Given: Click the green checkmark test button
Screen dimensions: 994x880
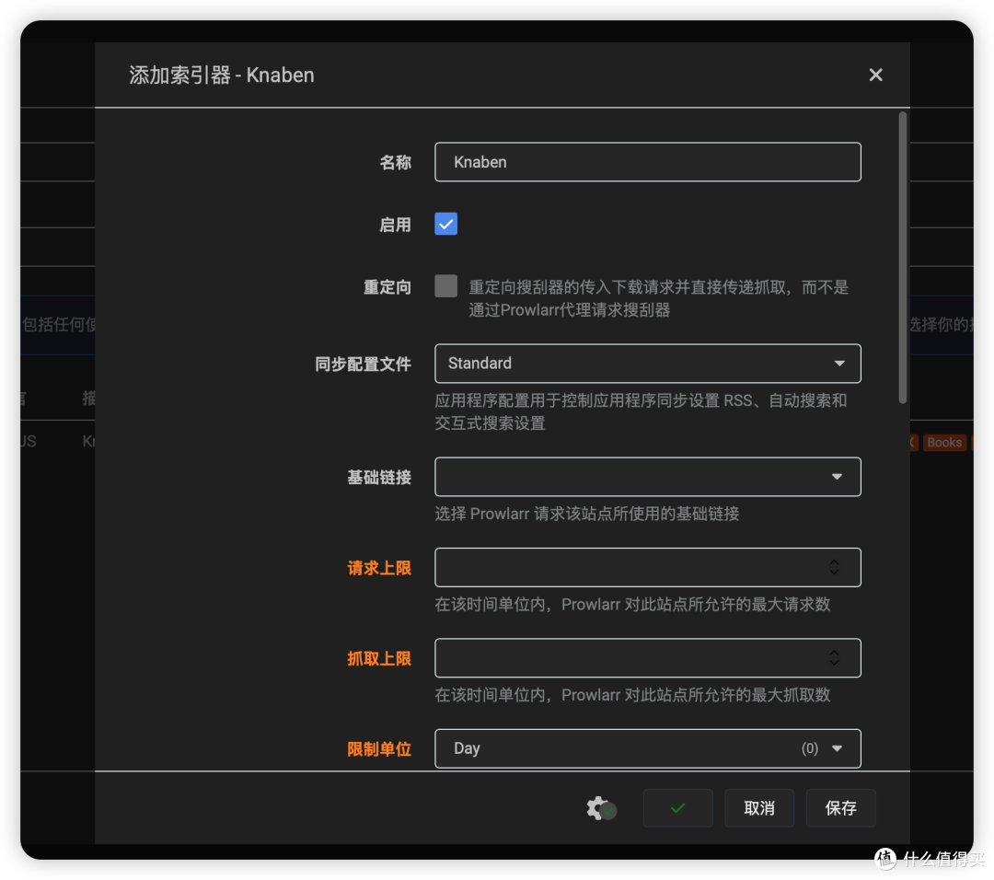Looking at the screenshot, I should tap(677, 808).
